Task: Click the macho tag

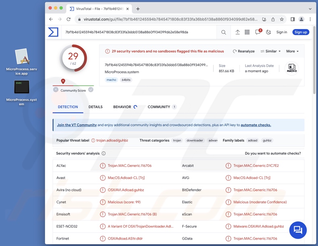Action: [x=112, y=80]
